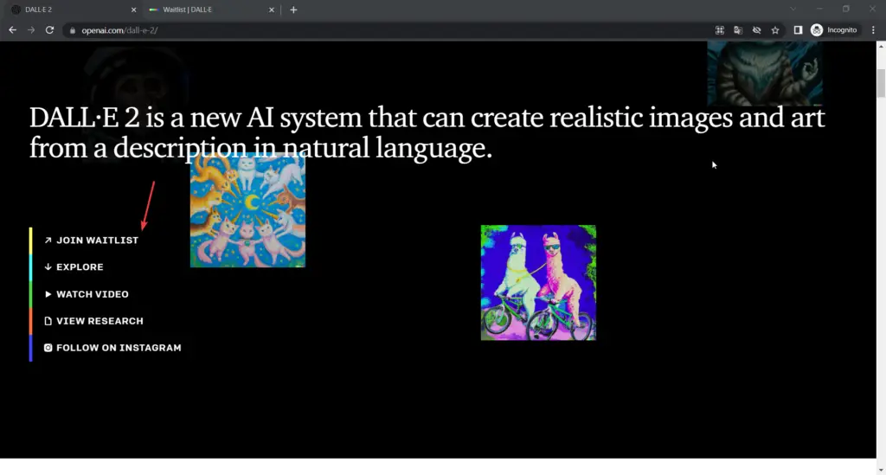Open the tab search dropdown arrow
Viewport: 886px width, 475px height.
point(793,9)
